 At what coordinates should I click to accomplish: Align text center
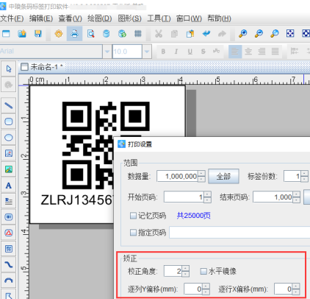click(248, 52)
